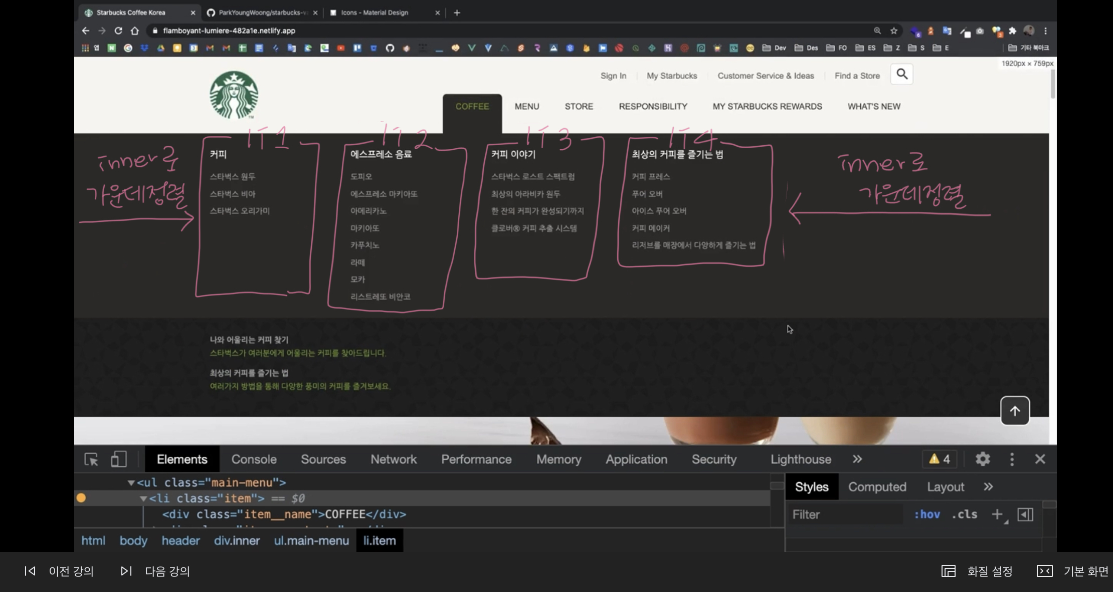Toggle the device toolbar icon

(x=119, y=459)
